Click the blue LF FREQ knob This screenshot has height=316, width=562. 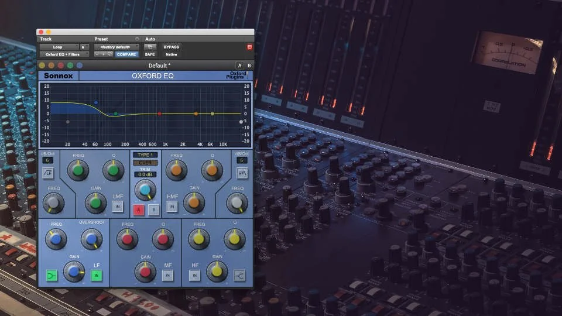click(x=56, y=239)
